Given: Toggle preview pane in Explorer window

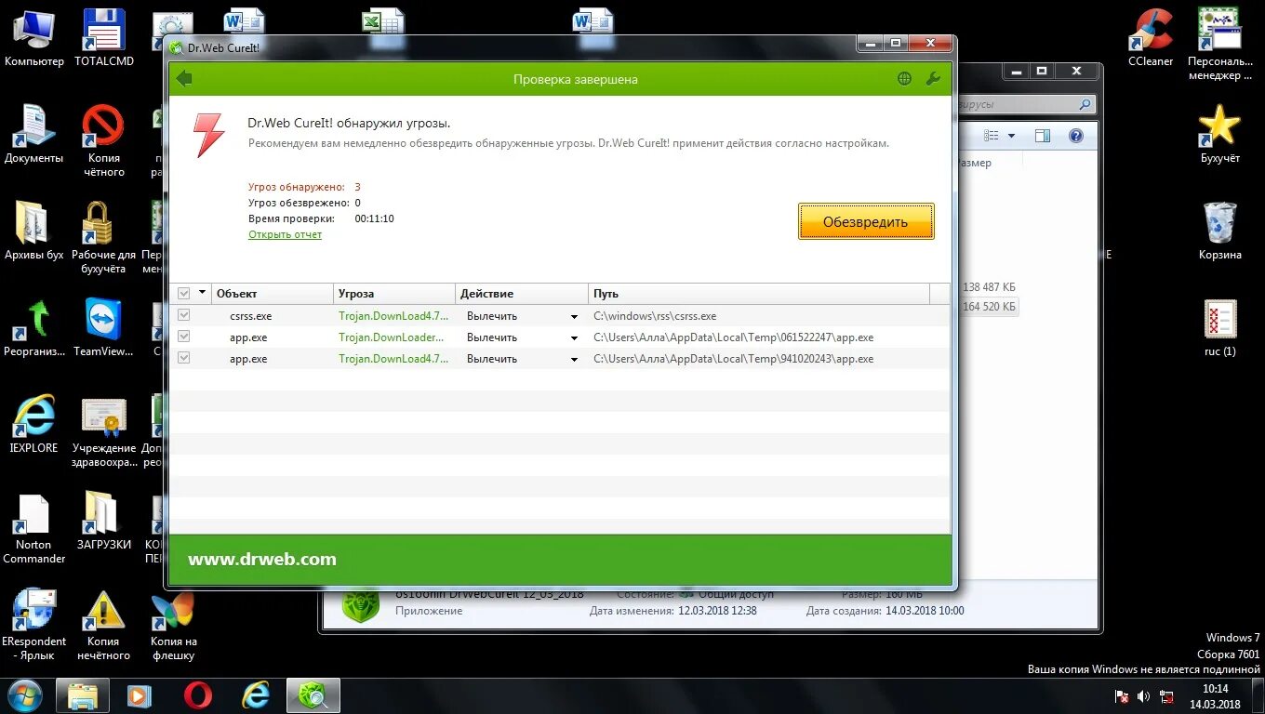Looking at the screenshot, I should coord(1043,136).
